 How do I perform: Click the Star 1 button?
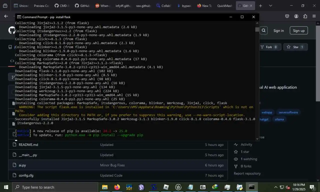tap(295, 47)
